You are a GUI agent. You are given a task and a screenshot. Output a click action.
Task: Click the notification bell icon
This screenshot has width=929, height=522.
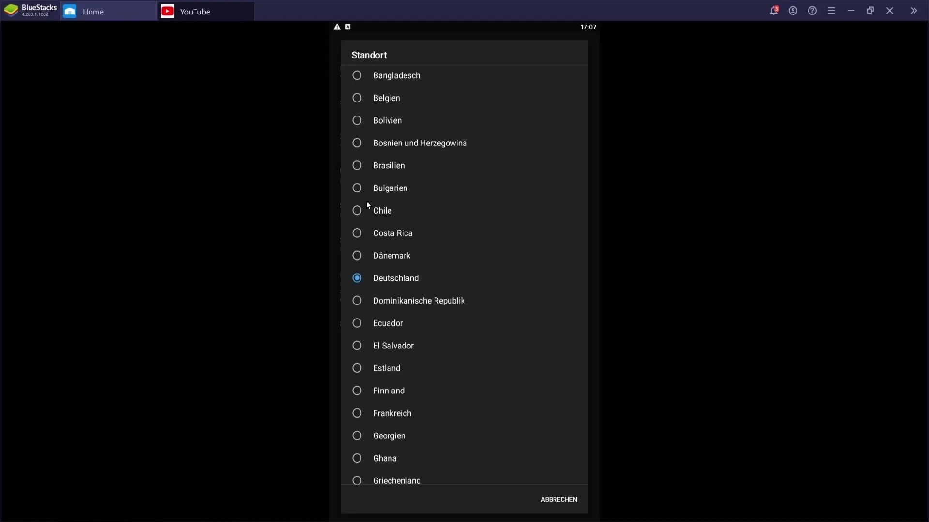click(x=774, y=11)
